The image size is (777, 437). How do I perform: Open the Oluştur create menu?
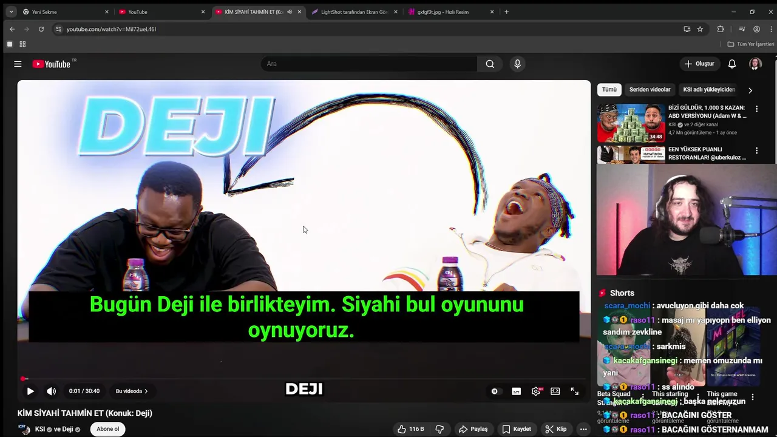699,64
